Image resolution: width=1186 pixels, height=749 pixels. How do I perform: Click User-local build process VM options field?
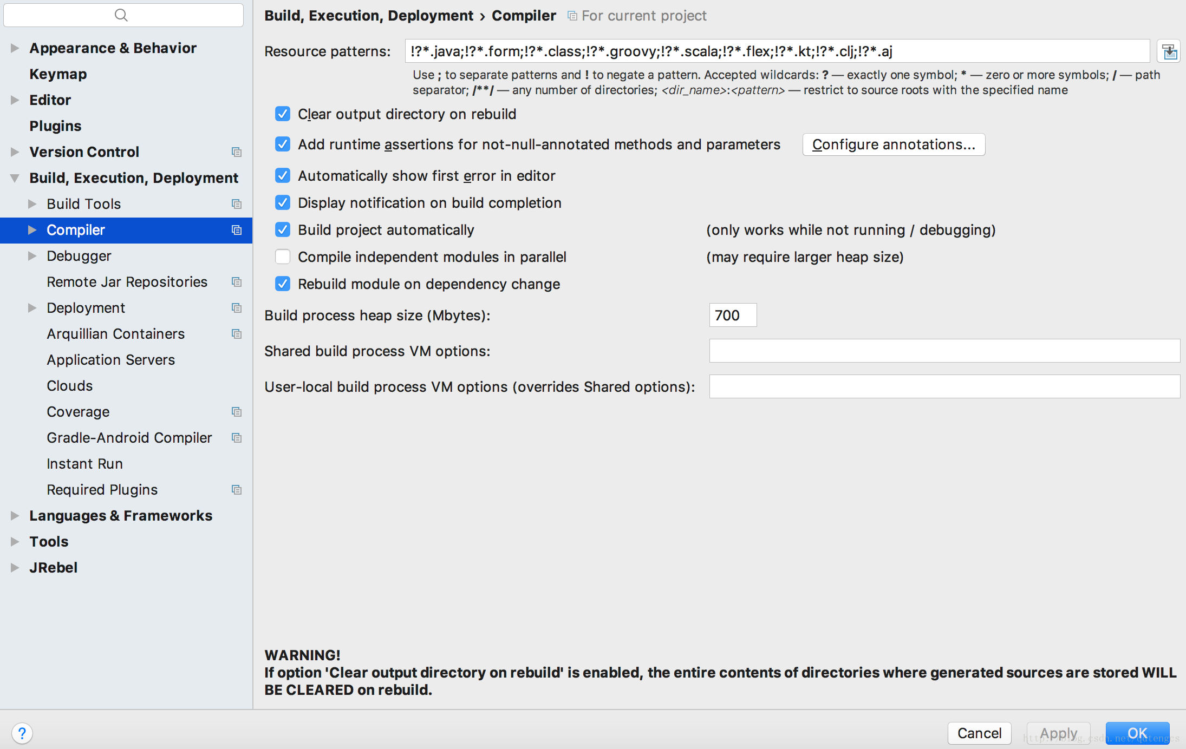(944, 386)
